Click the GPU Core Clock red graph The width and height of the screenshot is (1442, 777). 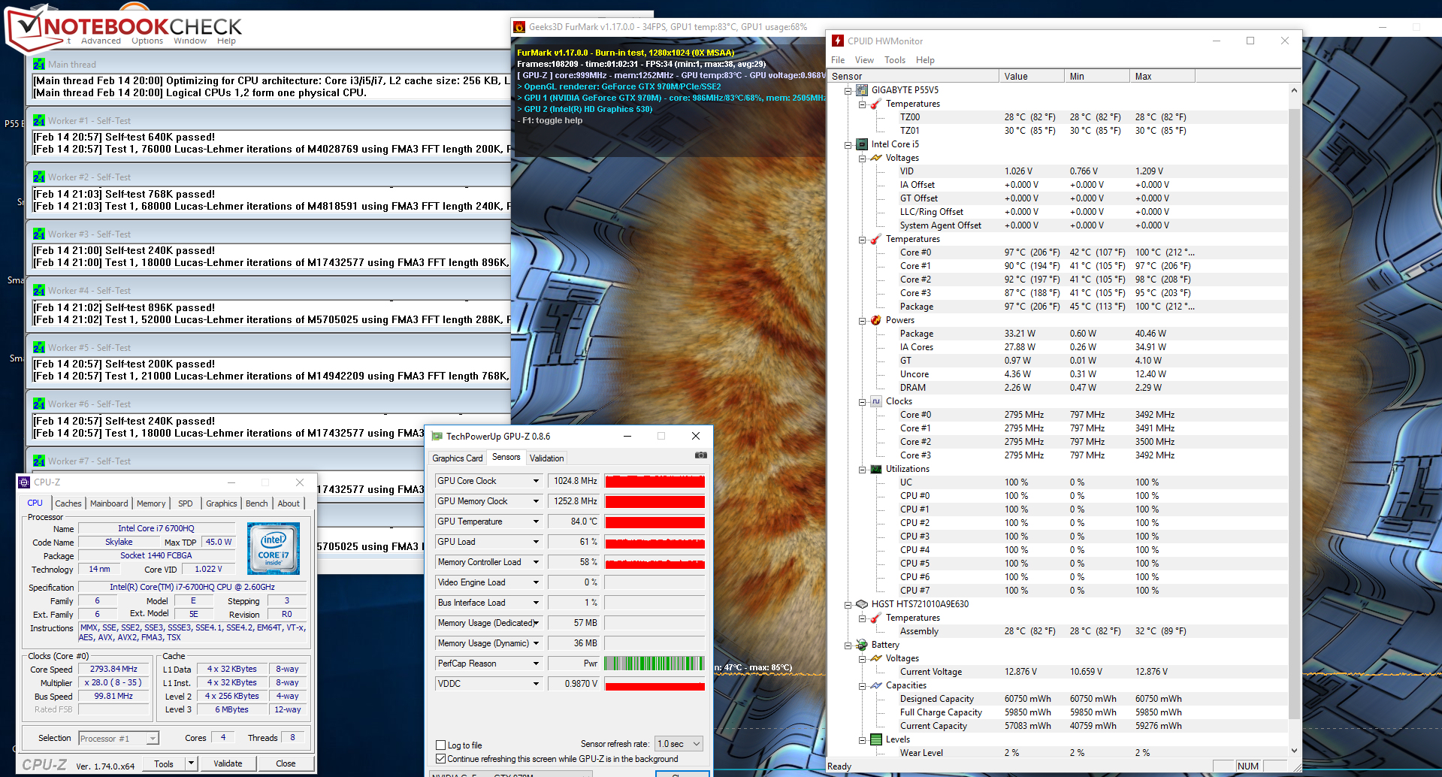click(x=654, y=481)
